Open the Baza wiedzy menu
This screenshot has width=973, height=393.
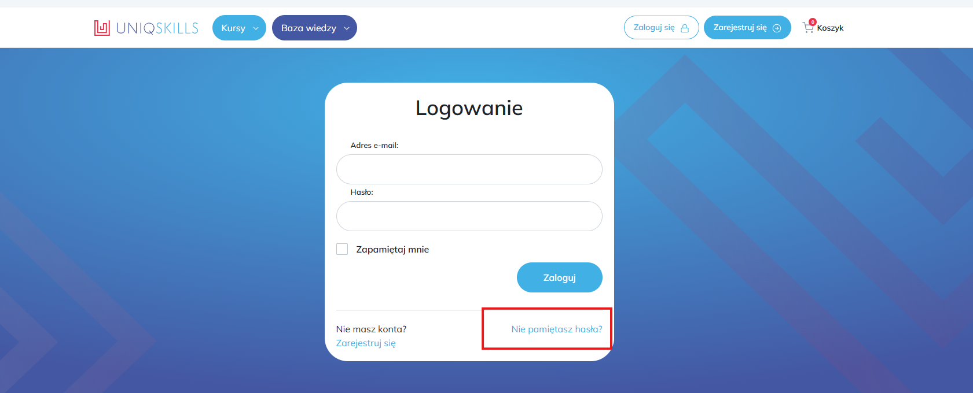(309, 28)
